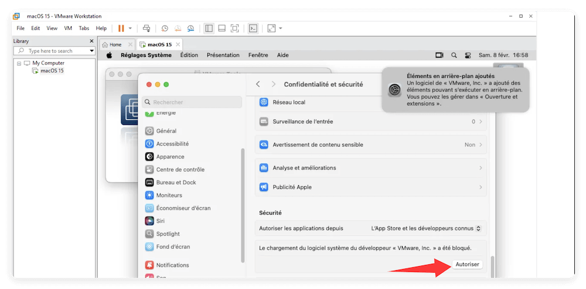Open the VM menu
586x289 pixels.
tap(68, 28)
